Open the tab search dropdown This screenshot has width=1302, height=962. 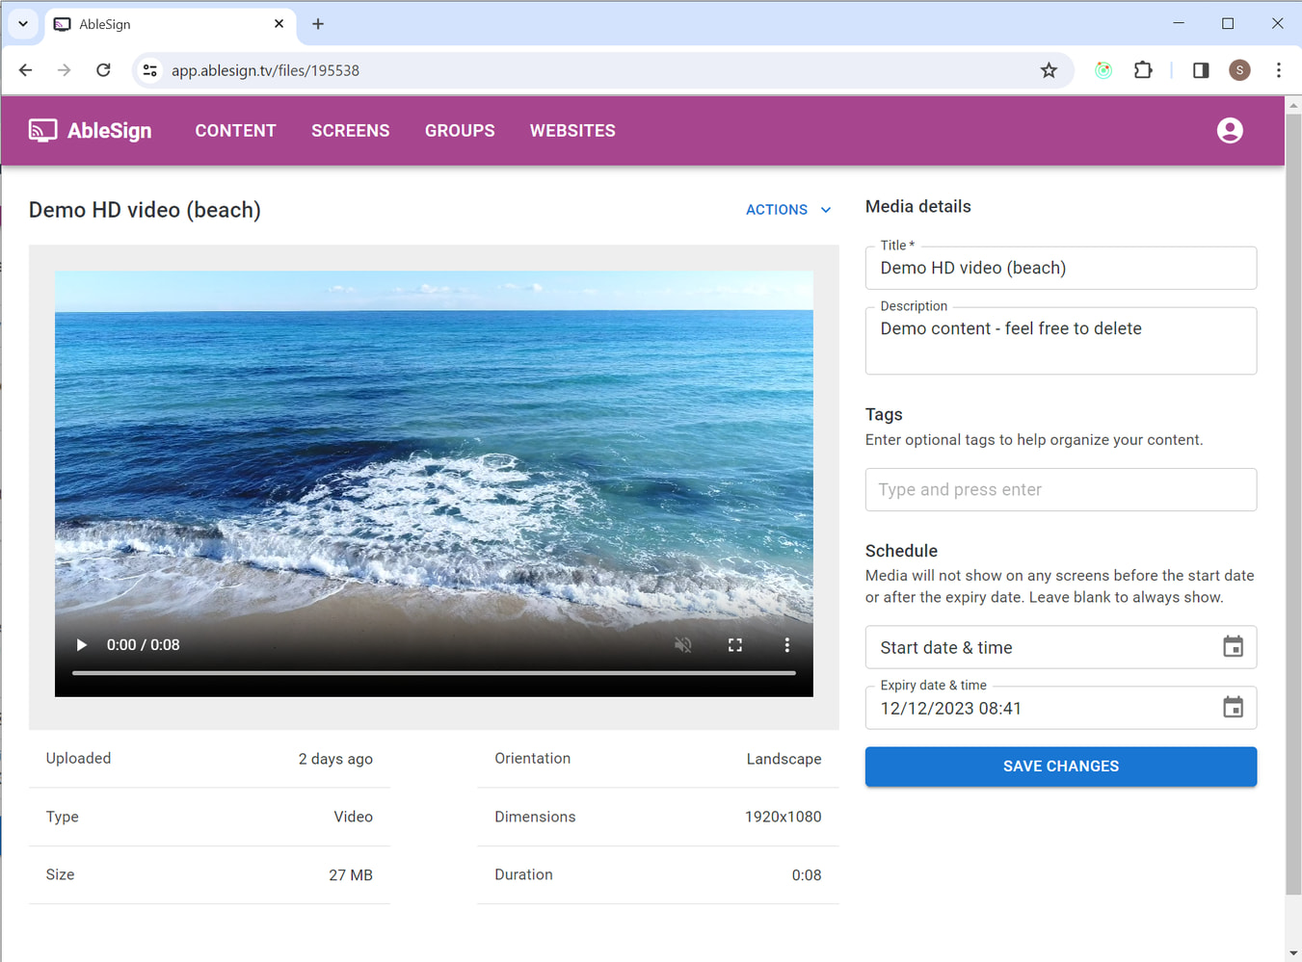point(23,24)
